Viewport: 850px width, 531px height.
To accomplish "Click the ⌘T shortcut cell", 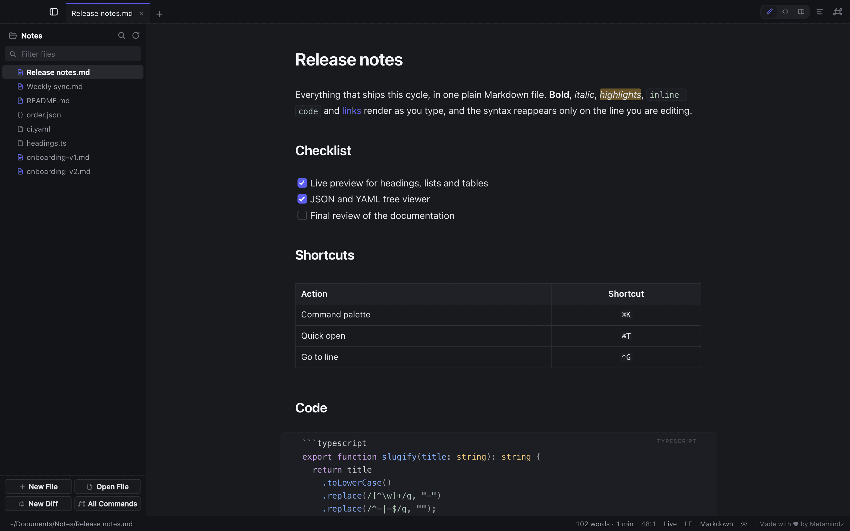I will coord(626,336).
